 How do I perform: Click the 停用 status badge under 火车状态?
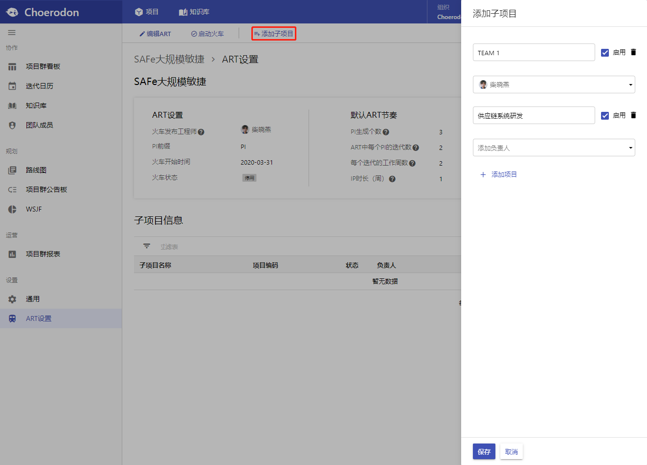[249, 177]
